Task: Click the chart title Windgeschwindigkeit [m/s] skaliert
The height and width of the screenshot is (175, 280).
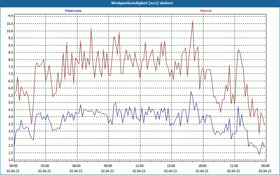Action: [142, 3]
